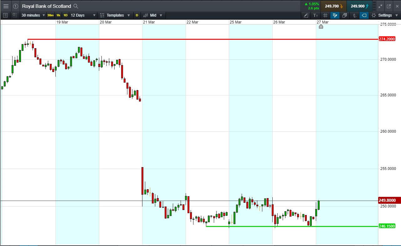
Task: Select the text annotation tool
Action: [316, 15]
